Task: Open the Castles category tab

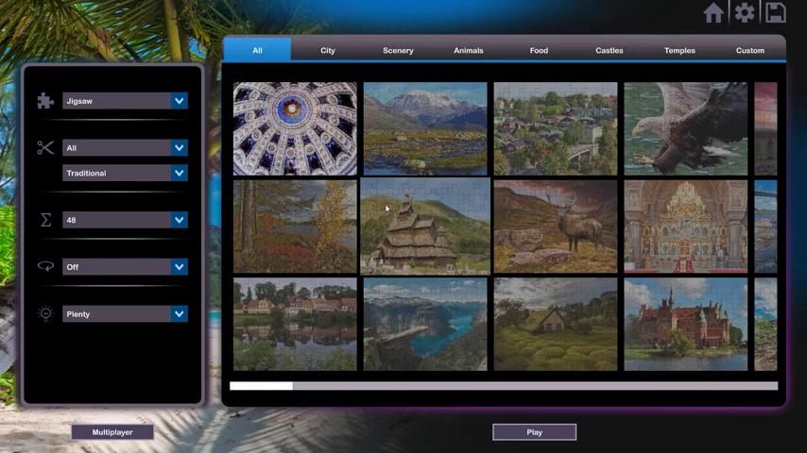Action: 609,50
